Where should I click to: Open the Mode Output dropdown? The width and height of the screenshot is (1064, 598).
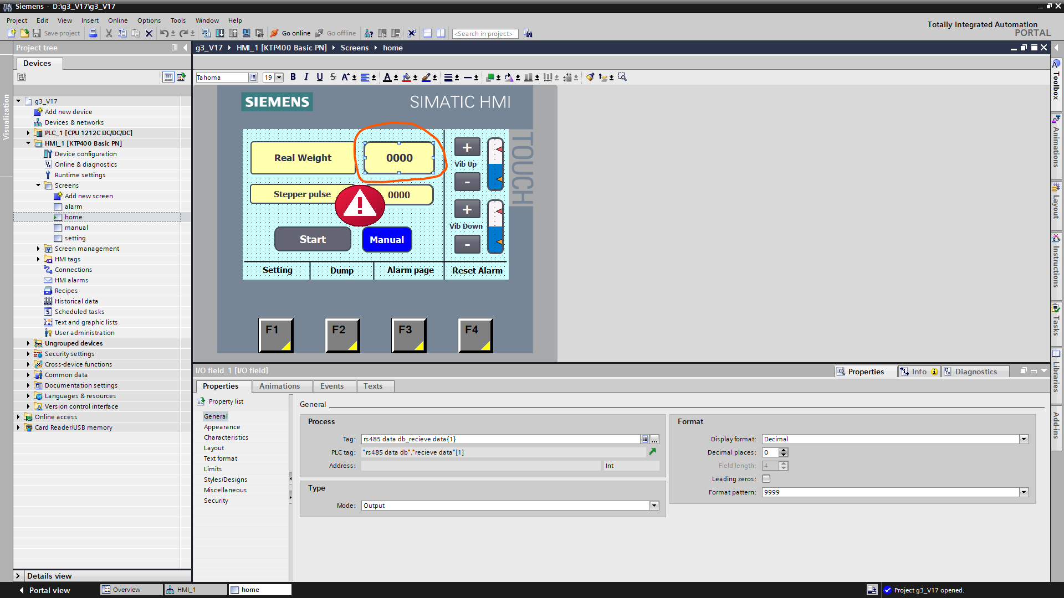pyautogui.click(x=654, y=506)
